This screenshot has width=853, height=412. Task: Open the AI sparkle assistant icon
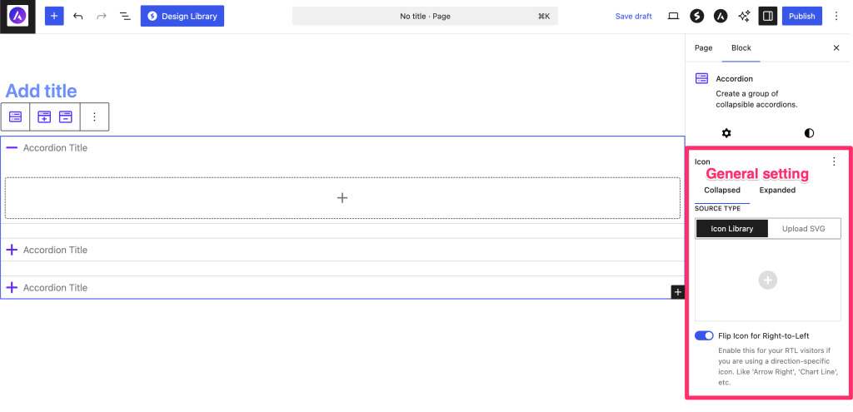pos(745,16)
